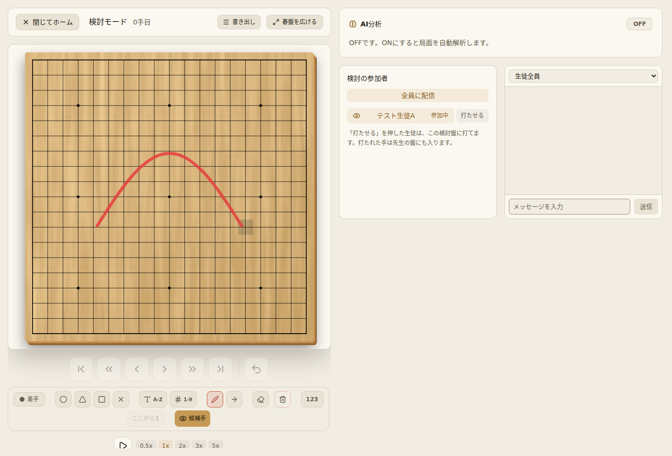
Task: Broadcast to all with 全員に配信
Action: point(418,96)
